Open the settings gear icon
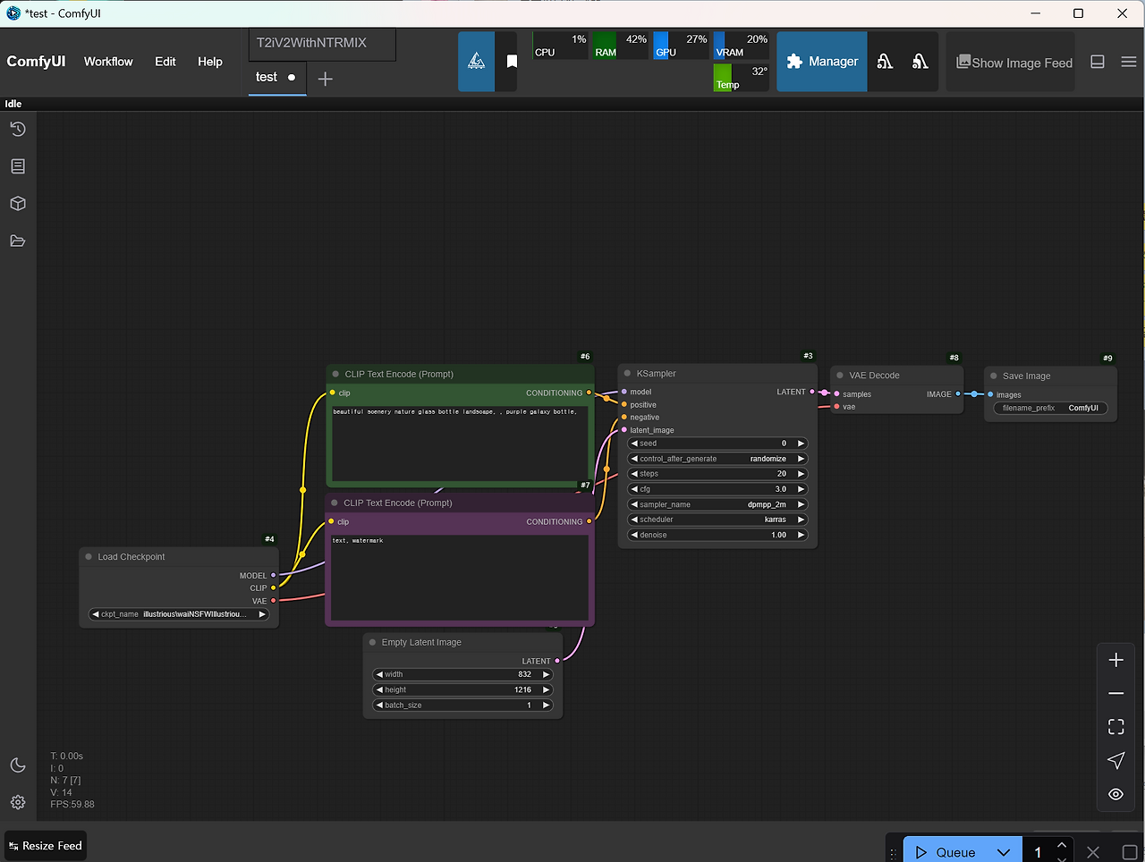 coord(18,802)
